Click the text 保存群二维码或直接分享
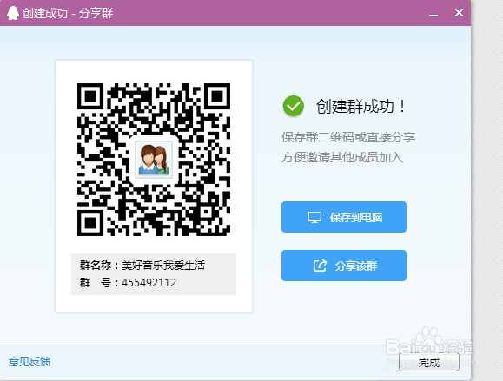The image size is (503, 381). [x=348, y=137]
